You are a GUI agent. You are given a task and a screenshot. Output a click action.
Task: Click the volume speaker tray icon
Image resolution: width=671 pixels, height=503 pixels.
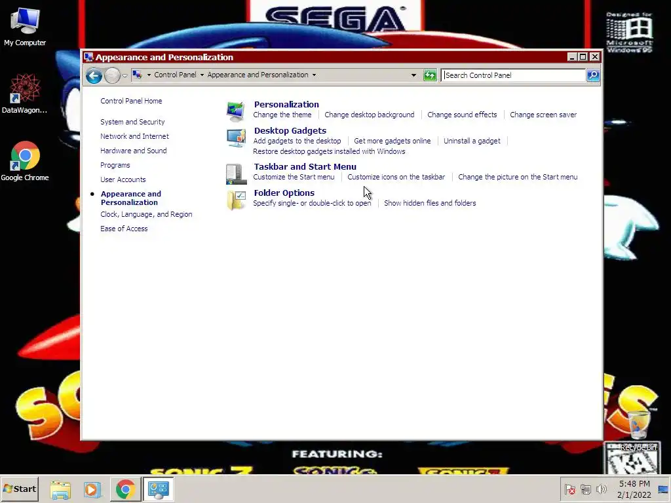602,489
